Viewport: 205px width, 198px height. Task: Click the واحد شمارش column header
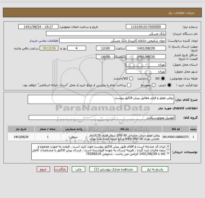[74, 129]
